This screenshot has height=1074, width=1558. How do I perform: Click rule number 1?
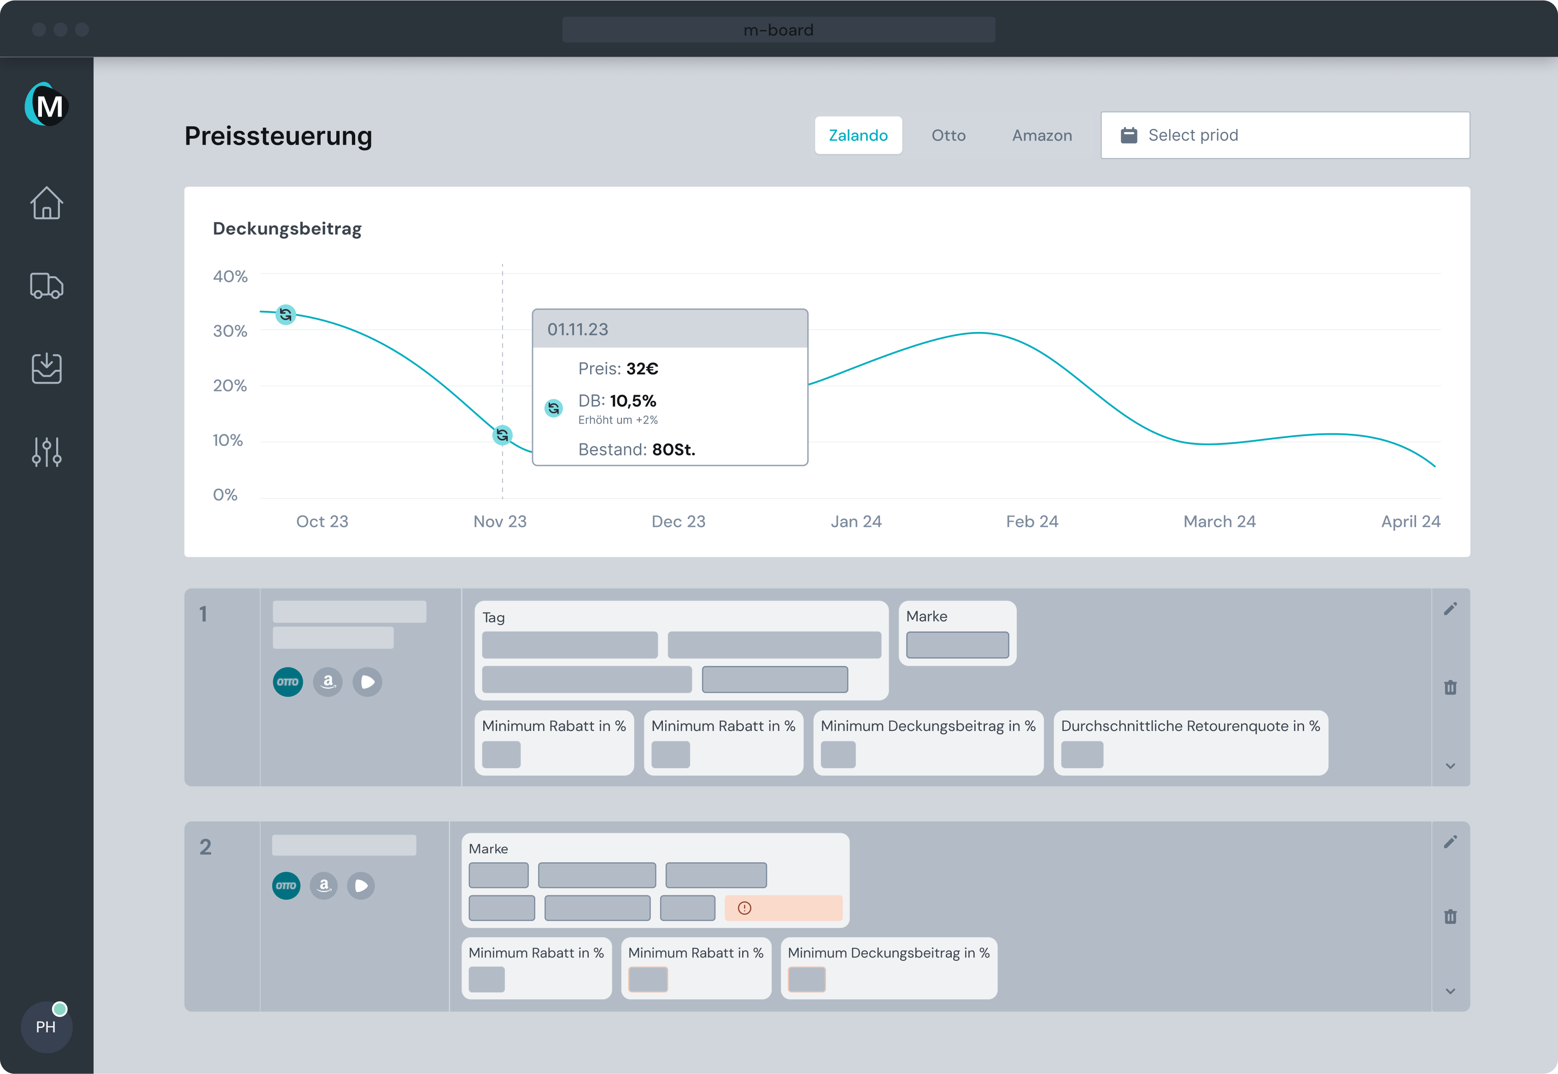tap(203, 614)
